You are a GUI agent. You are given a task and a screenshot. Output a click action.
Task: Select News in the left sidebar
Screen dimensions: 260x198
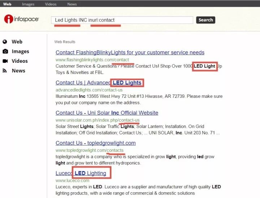(x=18, y=71)
